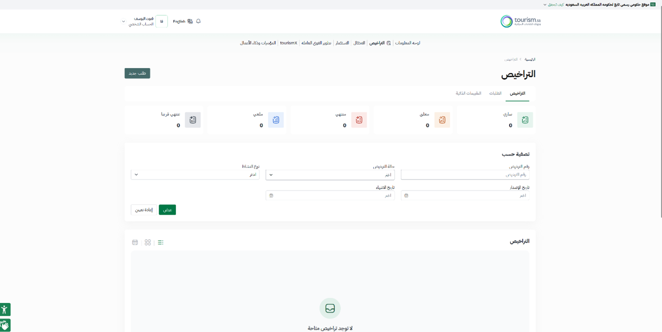Click the orange معلق (suspended) licenses icon

point(442,120)
